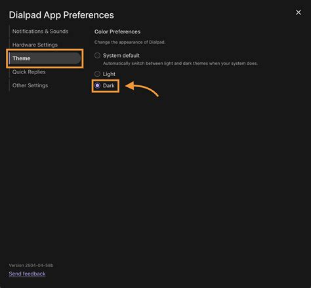
Task: Click 'Change the appearance of Dialpad.' text
Action: coord(130,42)
